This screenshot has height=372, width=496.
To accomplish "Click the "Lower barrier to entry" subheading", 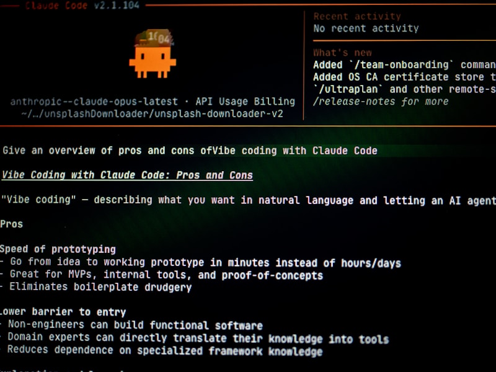I will point(63,312).
